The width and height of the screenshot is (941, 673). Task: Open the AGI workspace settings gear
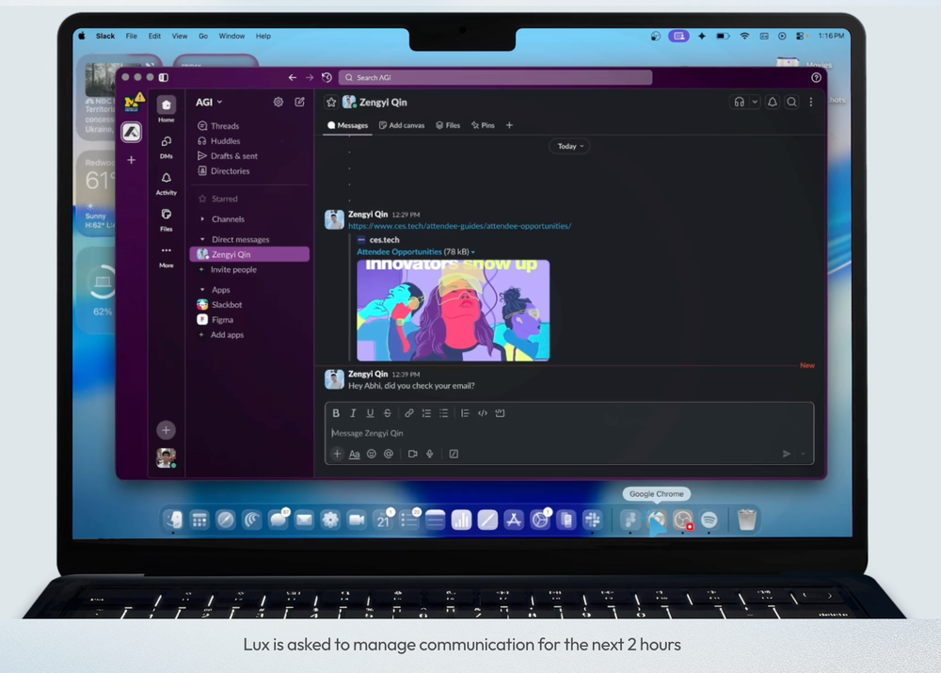pyautogui.click(x=278, y=102)
